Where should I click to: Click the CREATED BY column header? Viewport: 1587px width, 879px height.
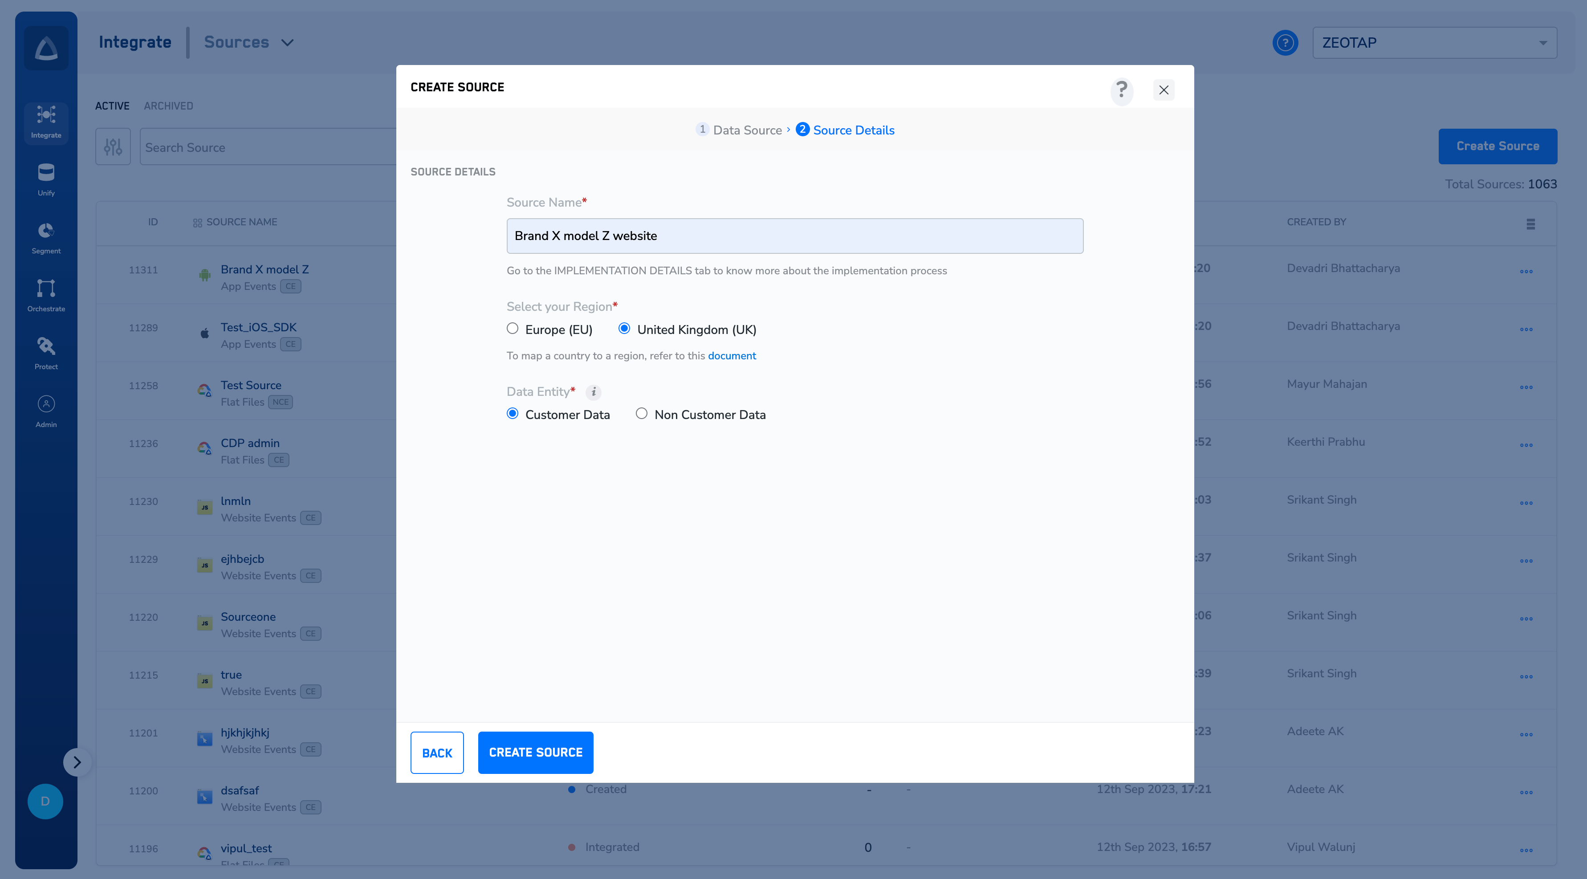point(1317,222)
